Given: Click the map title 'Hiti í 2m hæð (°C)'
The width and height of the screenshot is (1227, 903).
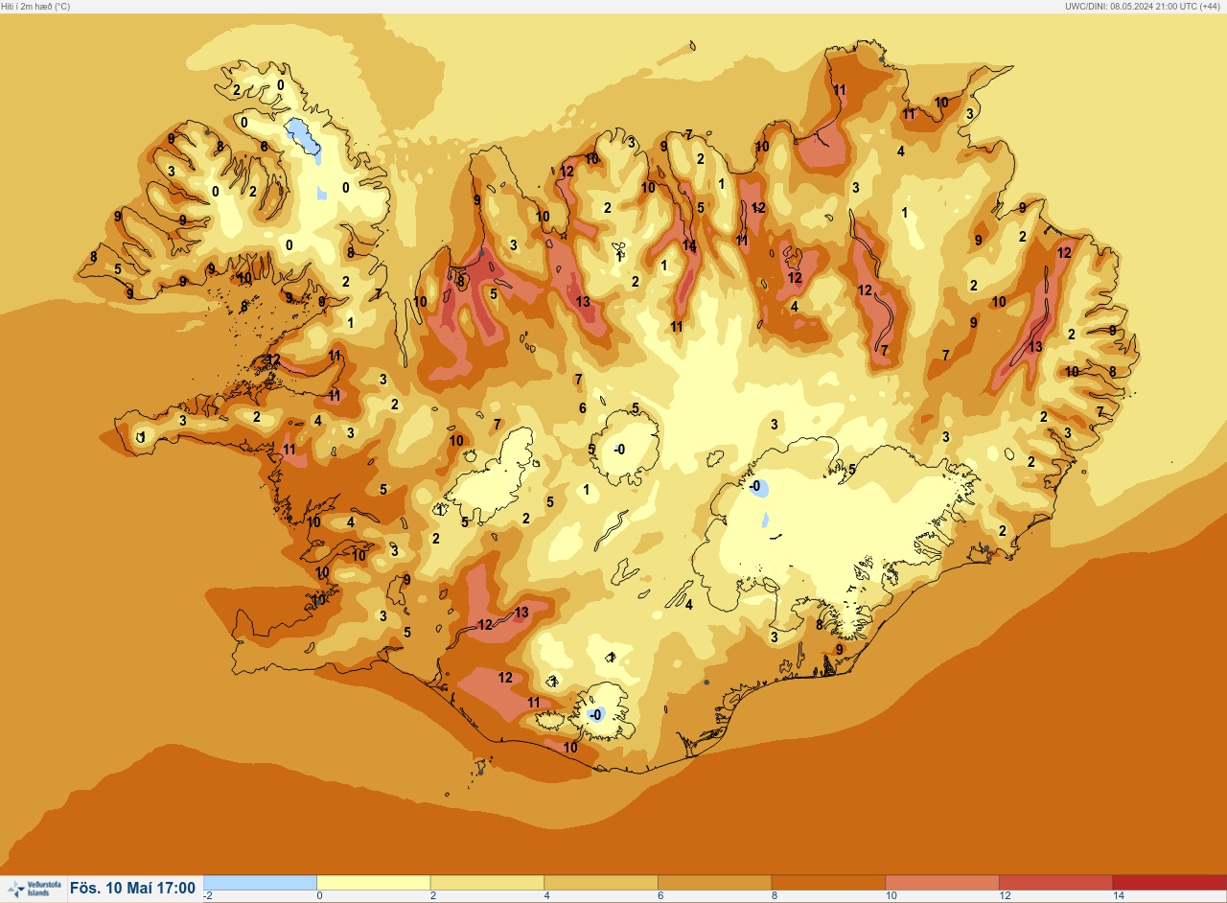Looking at the screenshot, I should tap(35, 6).
